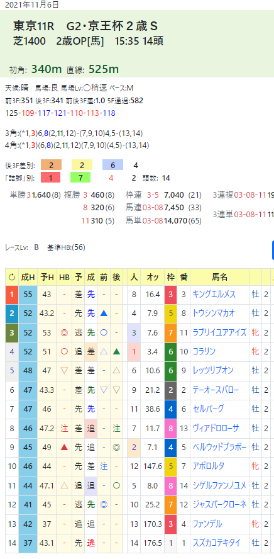
Task: Click the 馬連 03-08 payout 7,450
Action: coord(174,208)
